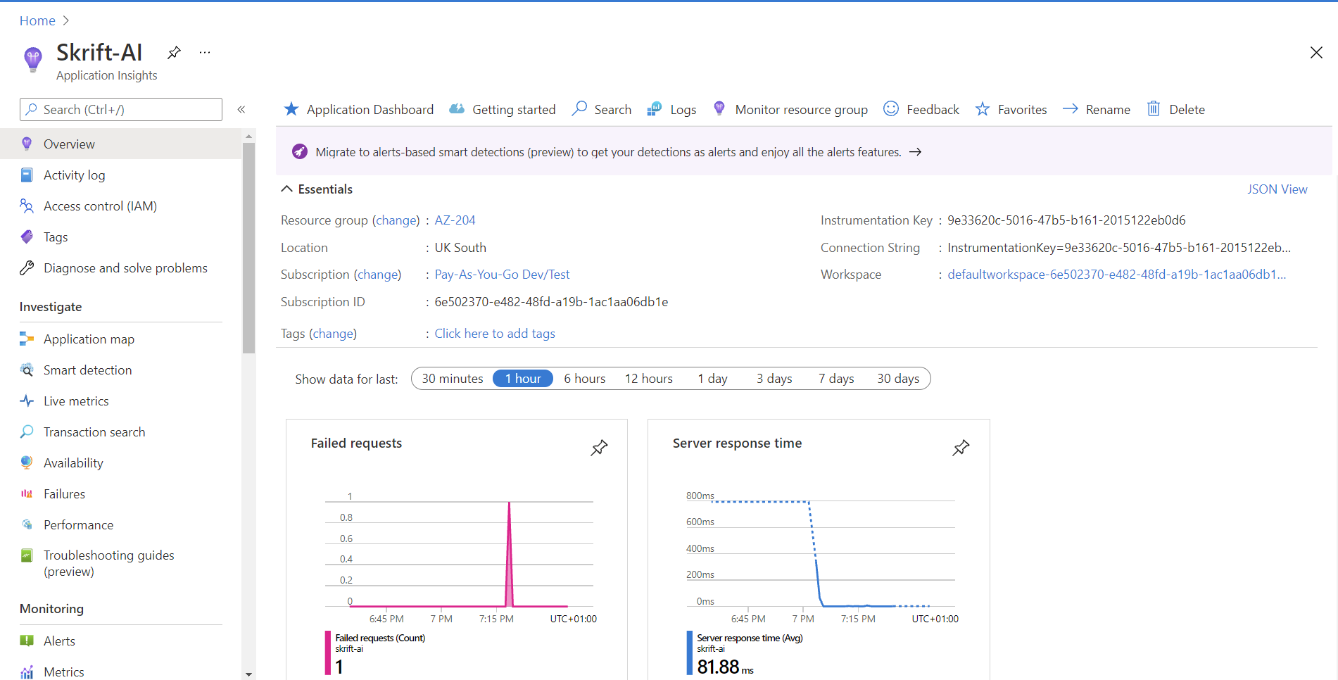Change the tags

coord(333,334)
